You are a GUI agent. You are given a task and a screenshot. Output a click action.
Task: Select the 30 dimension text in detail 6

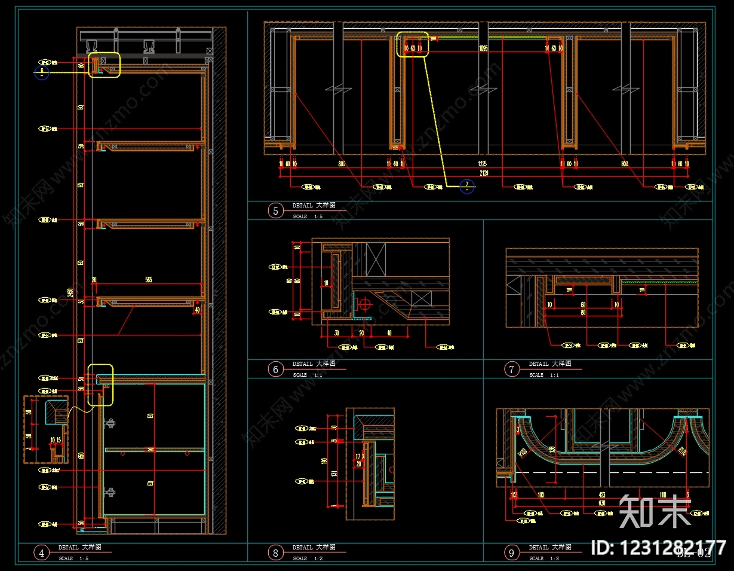tap(336, 333)
